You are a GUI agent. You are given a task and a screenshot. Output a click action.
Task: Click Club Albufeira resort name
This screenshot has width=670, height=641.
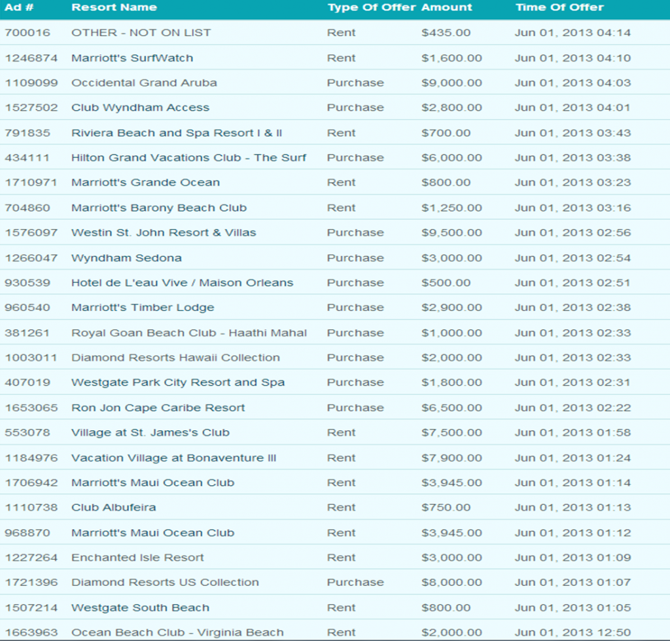(114, 507)
